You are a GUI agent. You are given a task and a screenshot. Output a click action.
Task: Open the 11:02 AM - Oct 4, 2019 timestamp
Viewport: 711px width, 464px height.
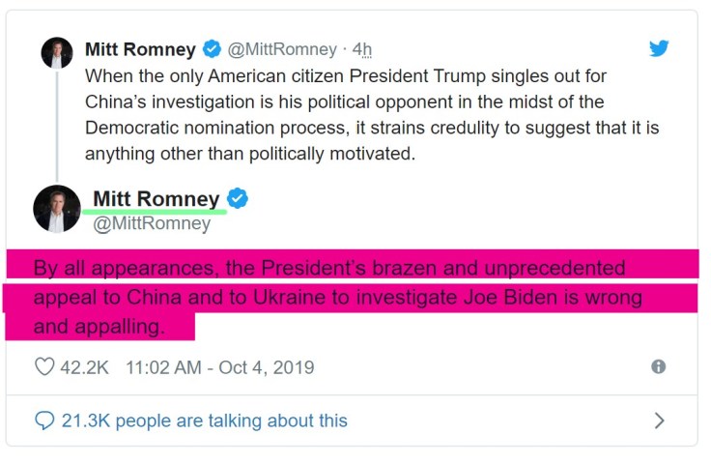coord(219,367)
